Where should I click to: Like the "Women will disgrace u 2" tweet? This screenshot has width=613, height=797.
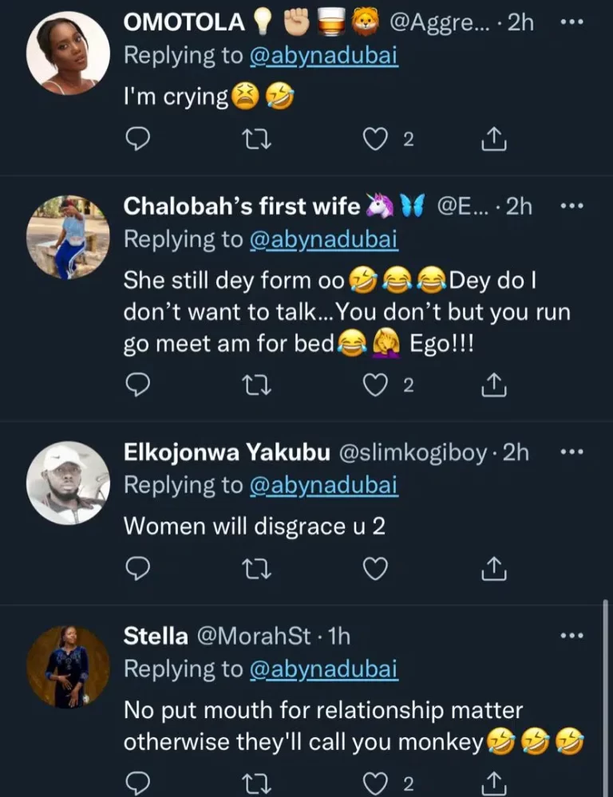374,570
